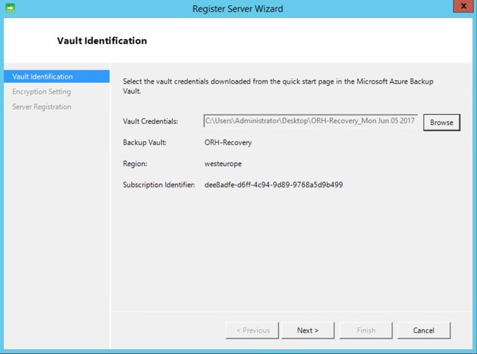The width and height of the screenshot is (477, 354).
Task: Browse for vault credentials file
Action: point(442,123)
